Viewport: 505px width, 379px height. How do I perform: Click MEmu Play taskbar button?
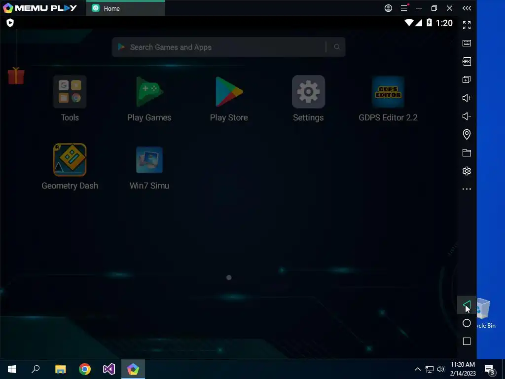click(133, 369)
